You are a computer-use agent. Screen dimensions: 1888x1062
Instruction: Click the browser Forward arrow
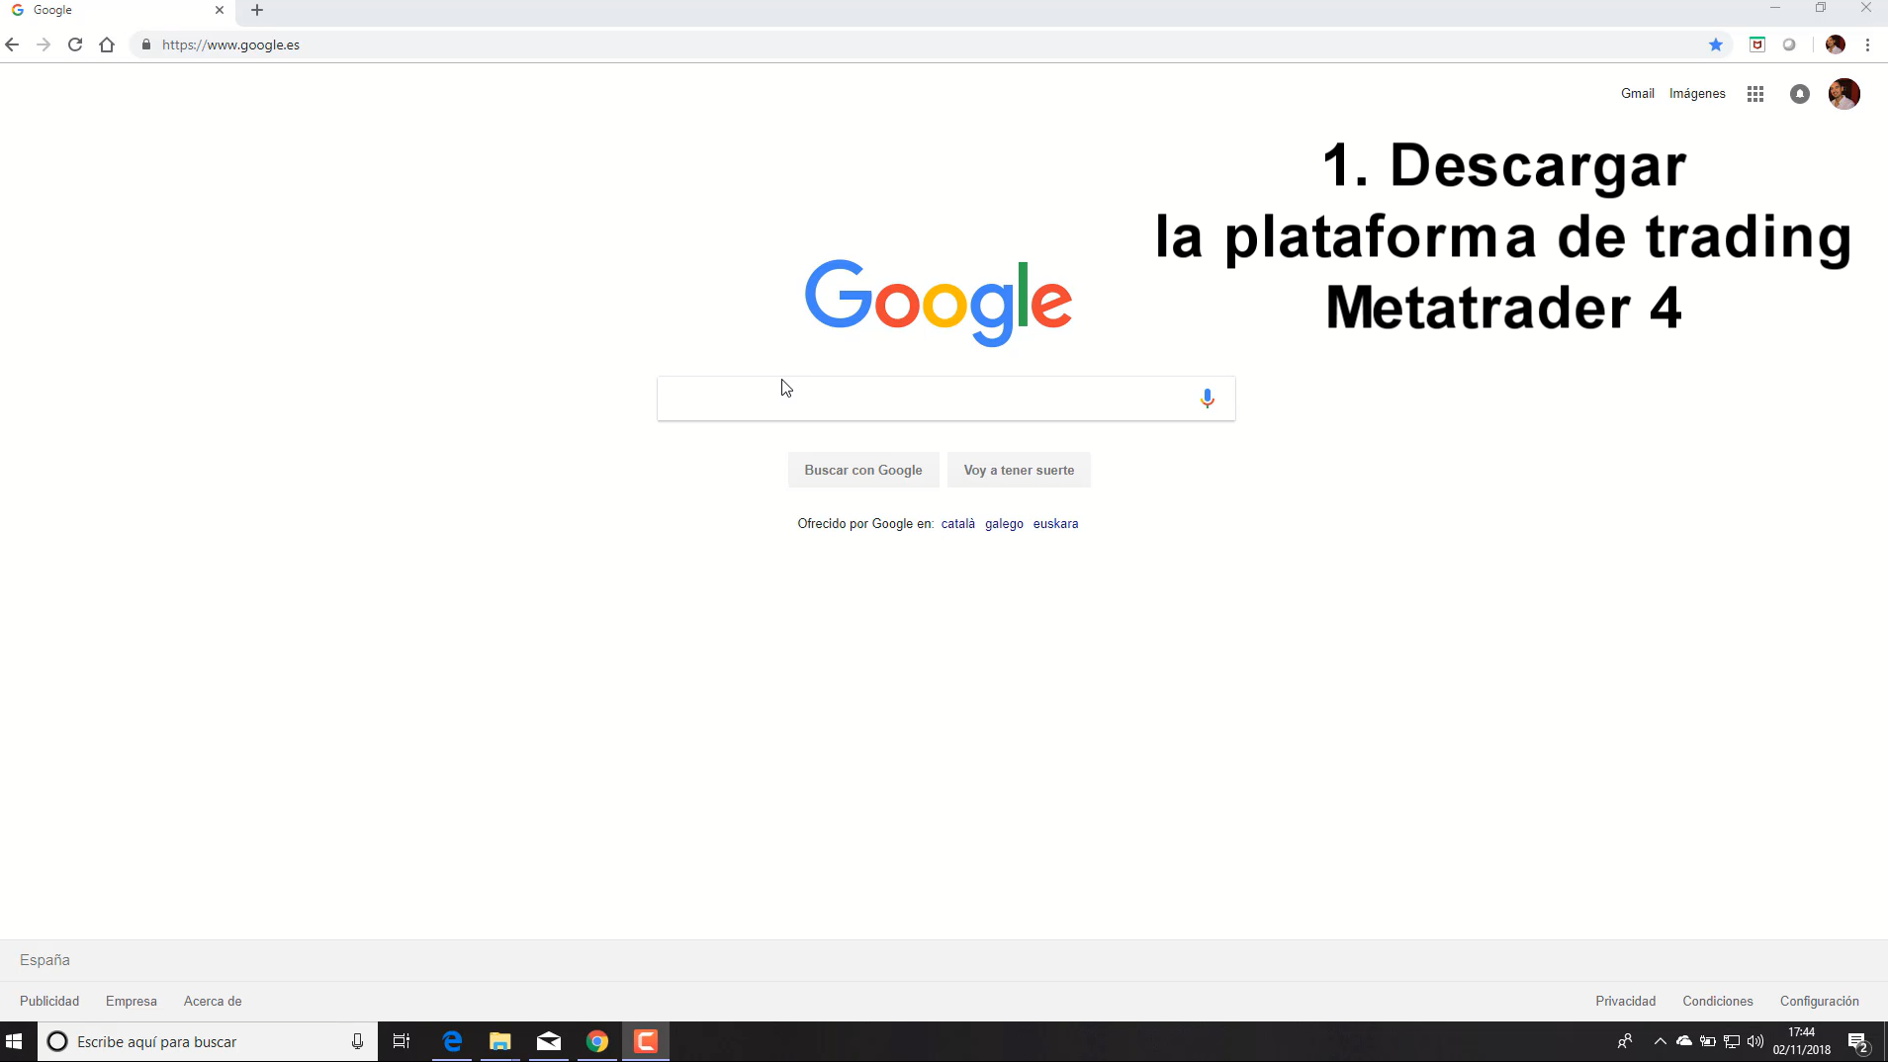pyautogui.click(x=44, y=44)
